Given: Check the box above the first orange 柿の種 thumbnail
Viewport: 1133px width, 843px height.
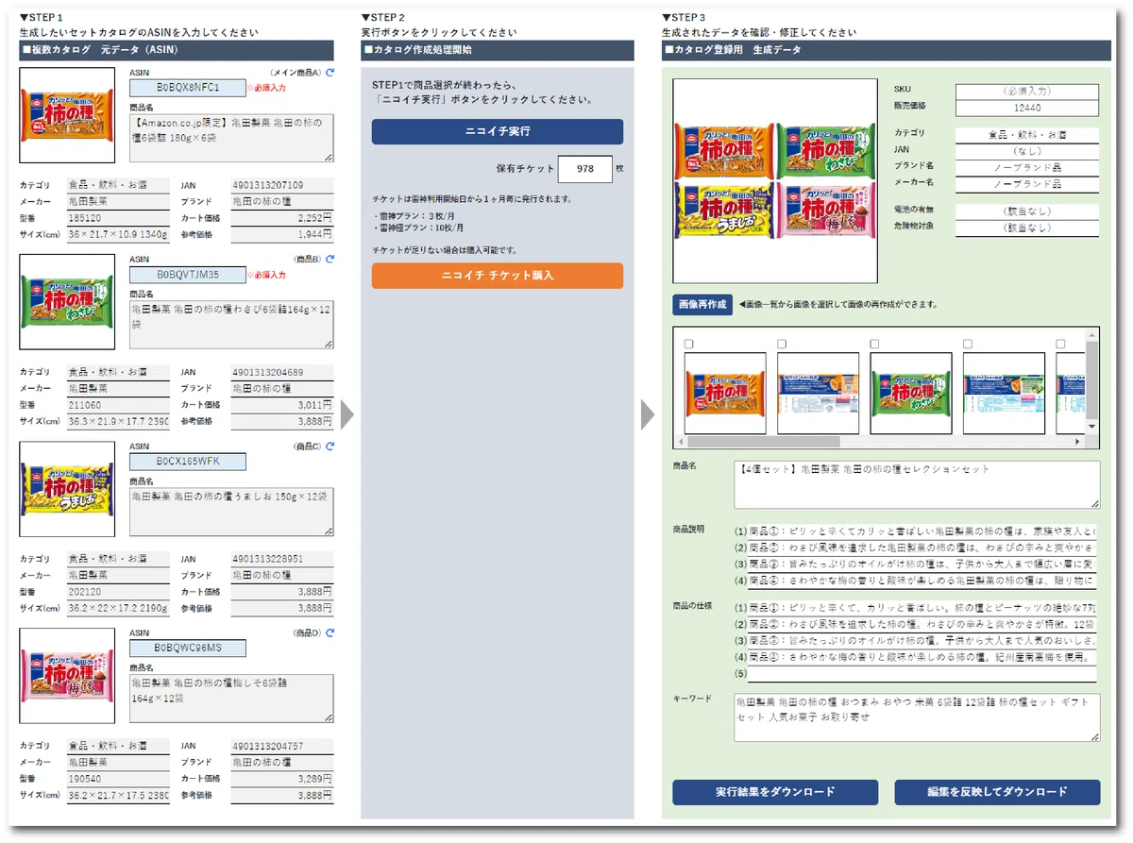Looking at the screenshot, I should (689, 344).
